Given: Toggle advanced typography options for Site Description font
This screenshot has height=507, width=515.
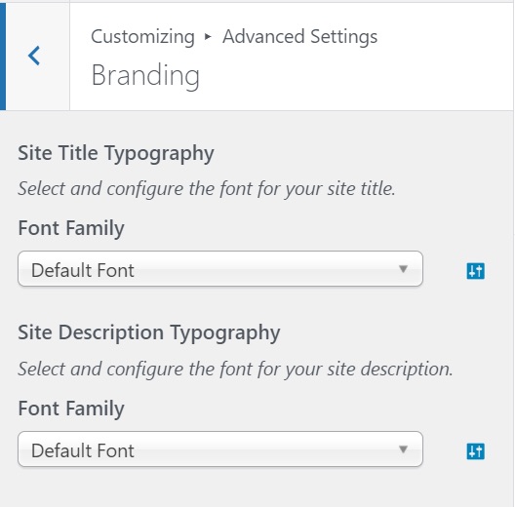Looking at the screenshot, I should [x=475, y=451].
